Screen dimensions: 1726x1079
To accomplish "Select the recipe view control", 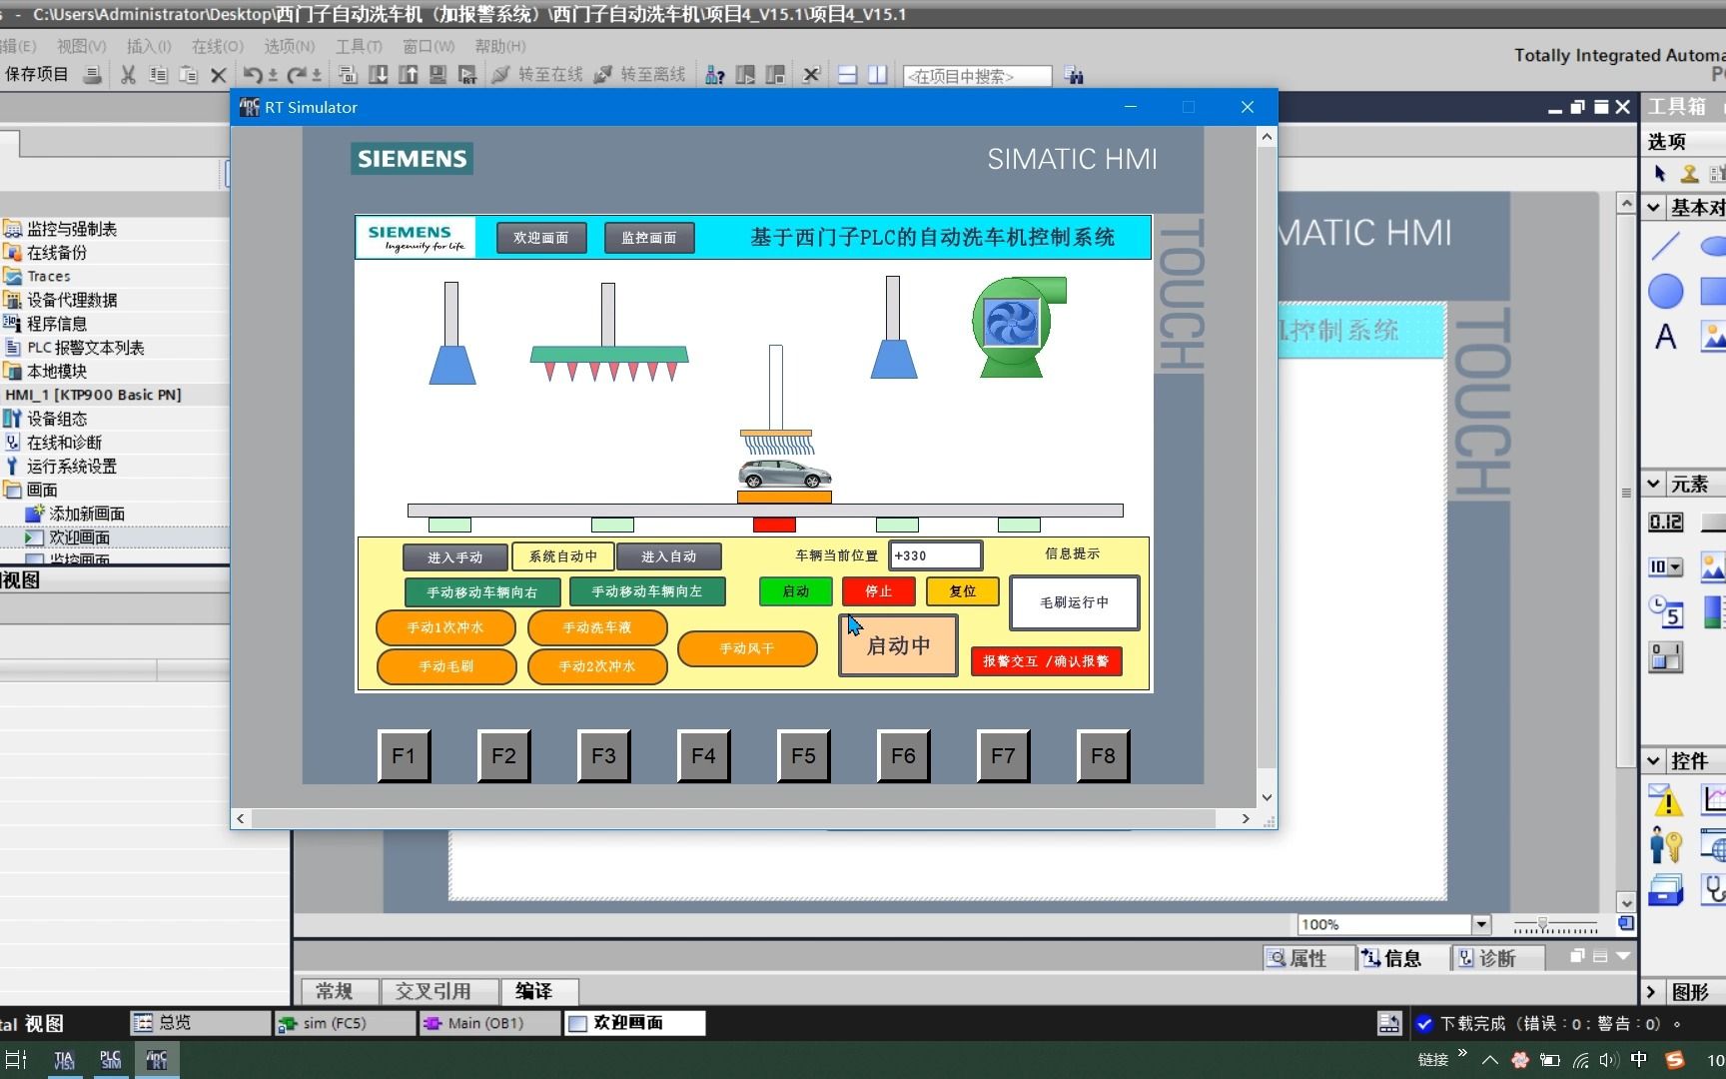I will click(1665, 889).
